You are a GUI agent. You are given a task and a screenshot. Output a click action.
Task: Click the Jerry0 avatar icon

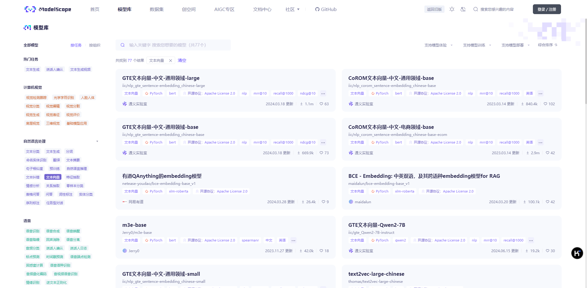point(125,251)
